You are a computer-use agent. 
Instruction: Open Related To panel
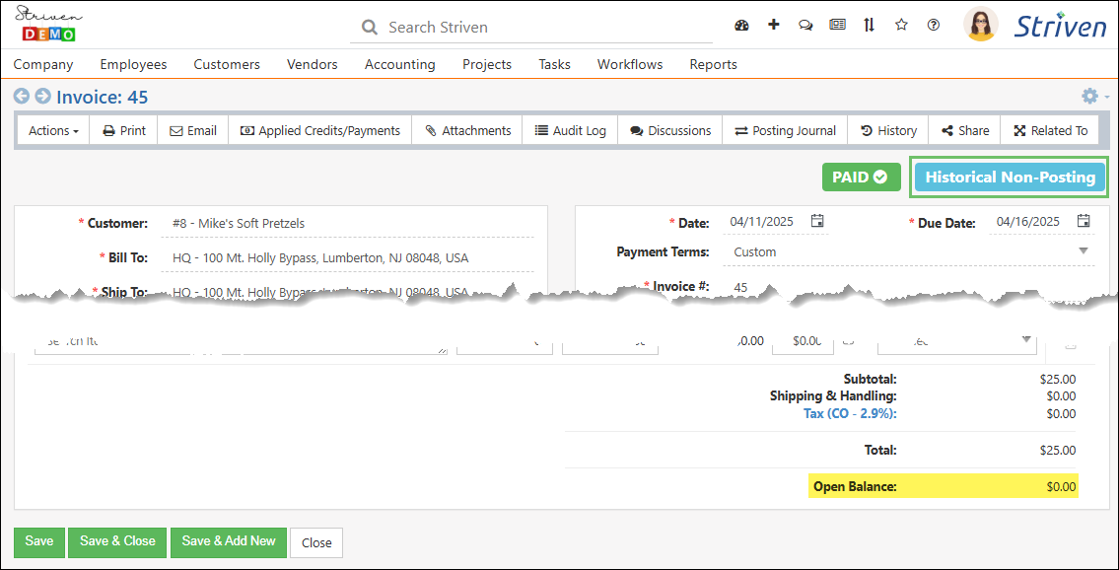pos(1051,130)
